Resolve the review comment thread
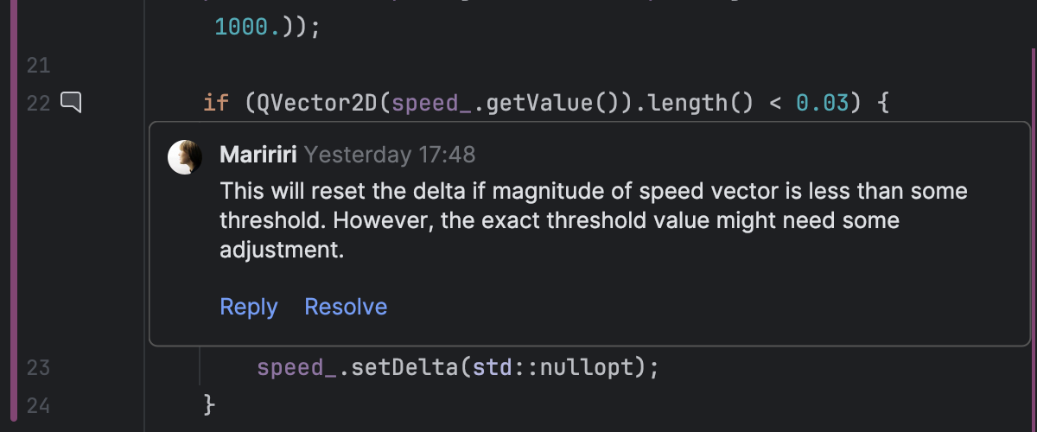The width and height of the screenshot is (1037, 432). click(346, 307)
